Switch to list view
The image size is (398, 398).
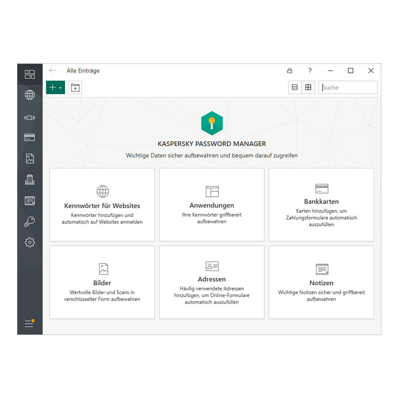tap(295, 88)
